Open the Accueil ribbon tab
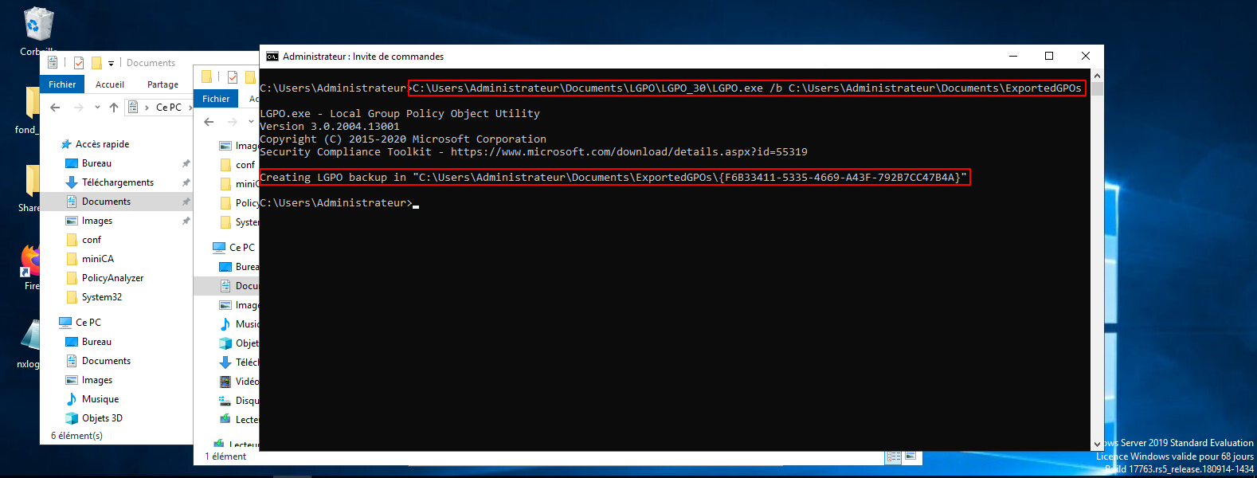Viewport: 1257px width, 478px height. point(109,84)
